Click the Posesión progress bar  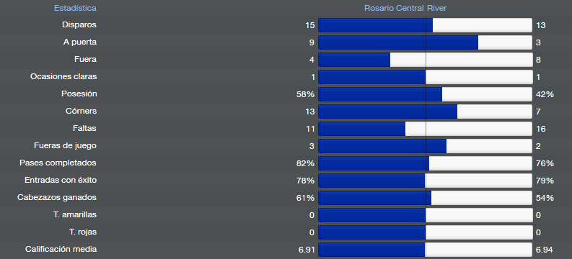425,94
